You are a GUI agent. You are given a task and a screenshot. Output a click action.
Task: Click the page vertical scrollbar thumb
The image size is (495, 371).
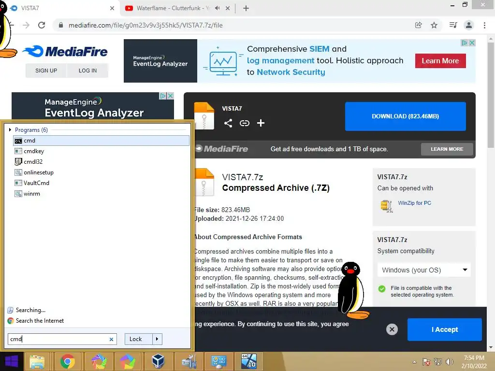(x=491, y=95)
